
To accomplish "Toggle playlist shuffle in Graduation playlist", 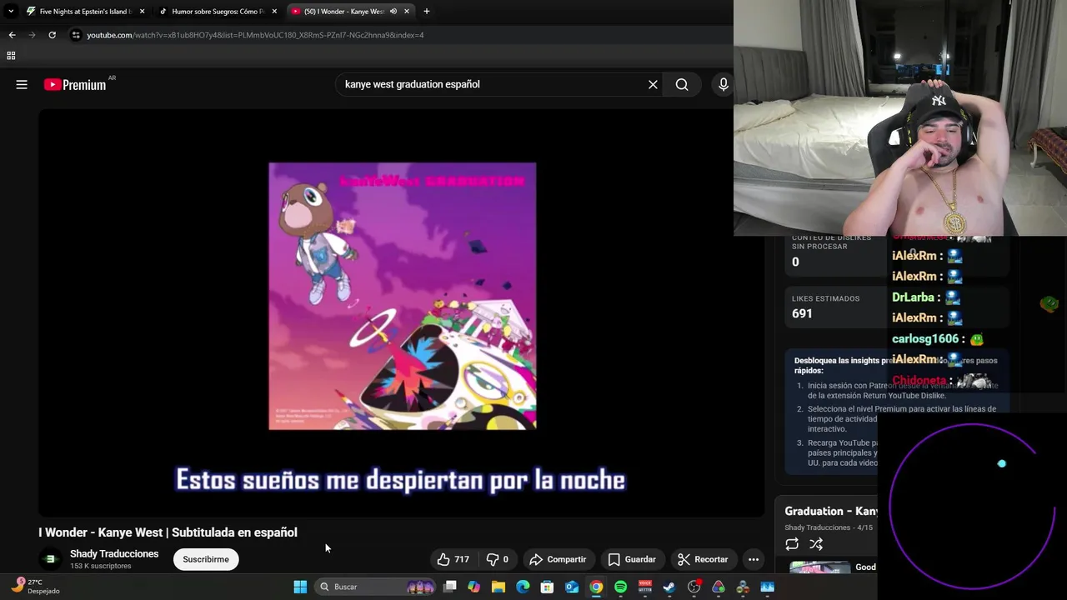I will point(816,544).
